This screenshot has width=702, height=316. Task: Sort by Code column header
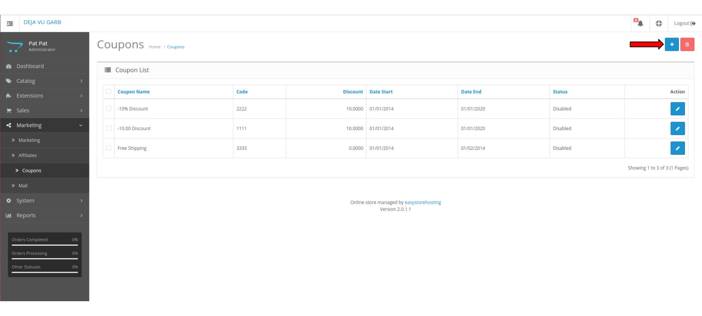(242, 92)
